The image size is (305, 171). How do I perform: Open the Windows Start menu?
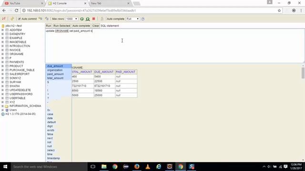(x=5, y=167)
